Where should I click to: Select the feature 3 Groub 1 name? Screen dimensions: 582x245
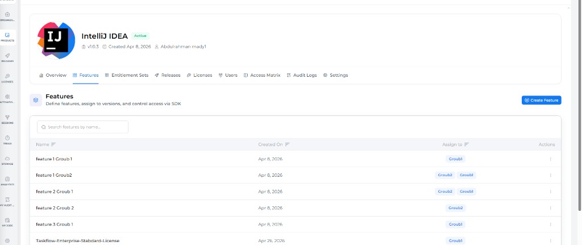point(55,224)
